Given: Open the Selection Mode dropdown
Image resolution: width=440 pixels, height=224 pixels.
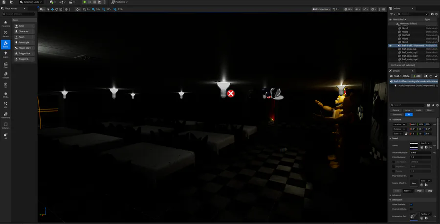Looking at the screenshot, I should (31, 2).
